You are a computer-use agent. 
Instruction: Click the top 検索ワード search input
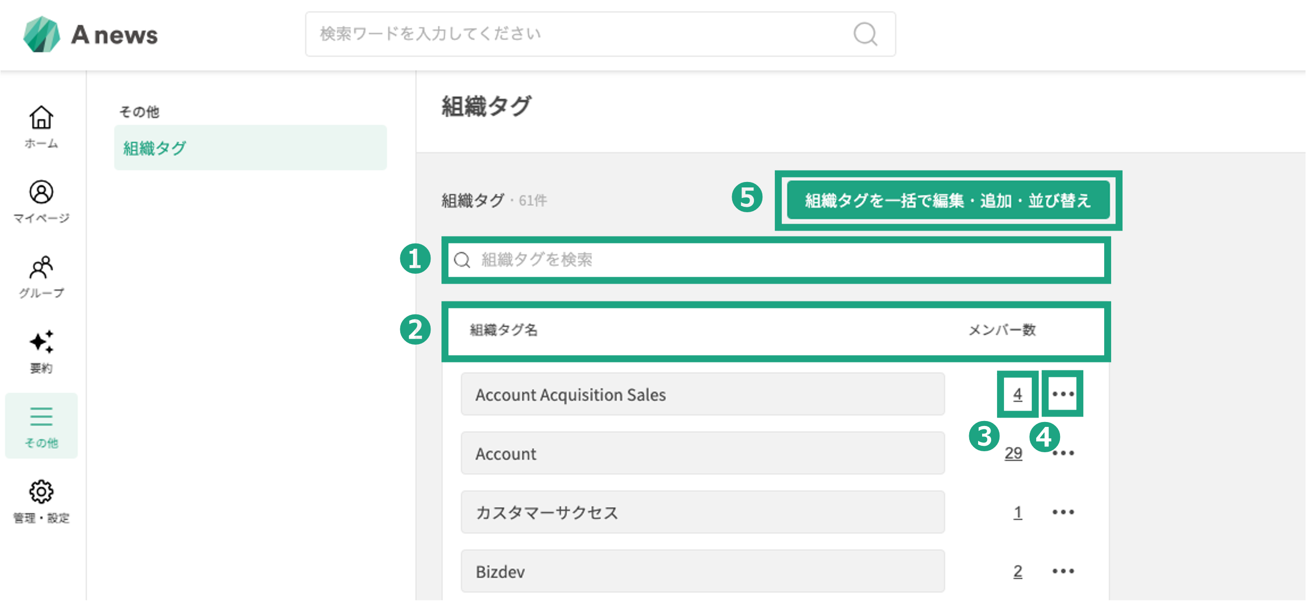[x=600, y=34]
